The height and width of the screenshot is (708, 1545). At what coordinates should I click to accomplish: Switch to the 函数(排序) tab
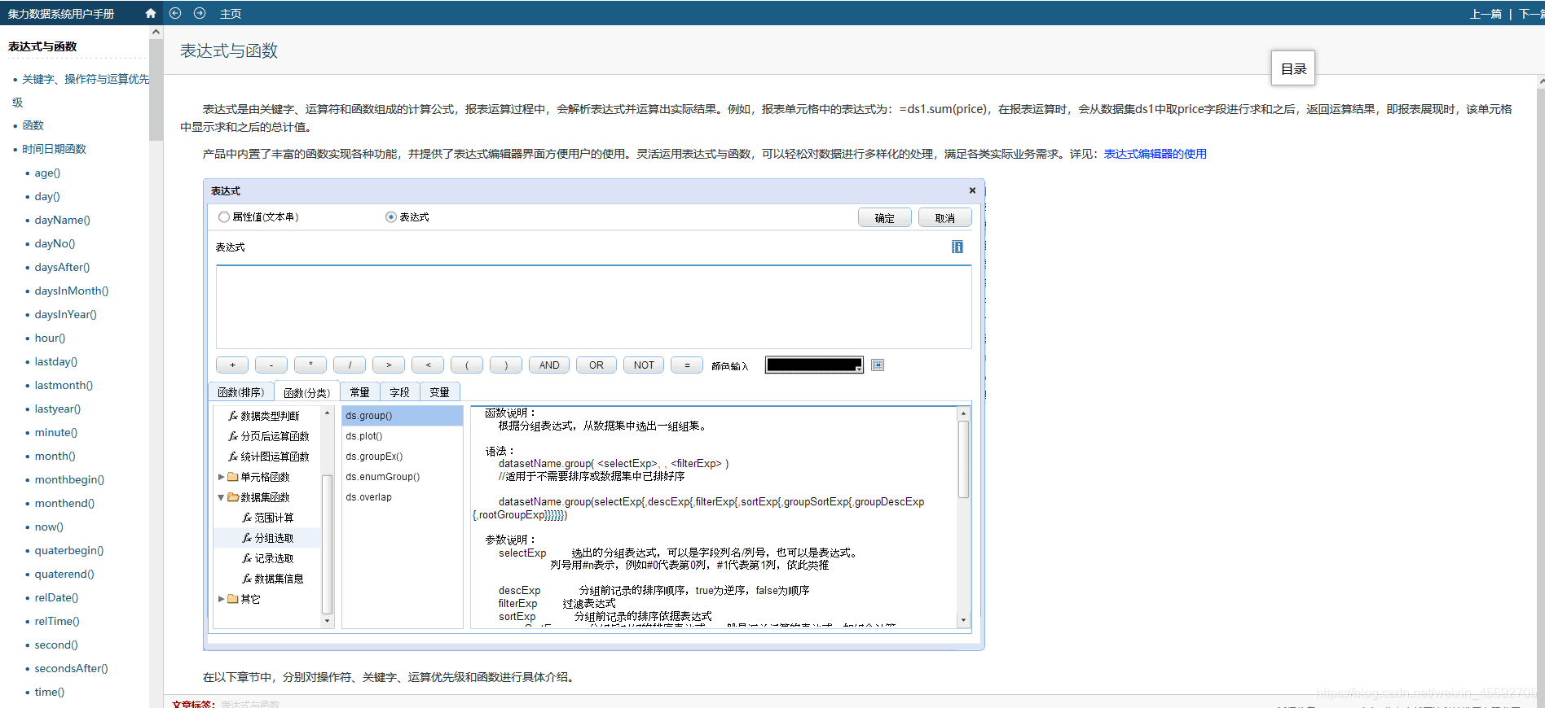241,392
